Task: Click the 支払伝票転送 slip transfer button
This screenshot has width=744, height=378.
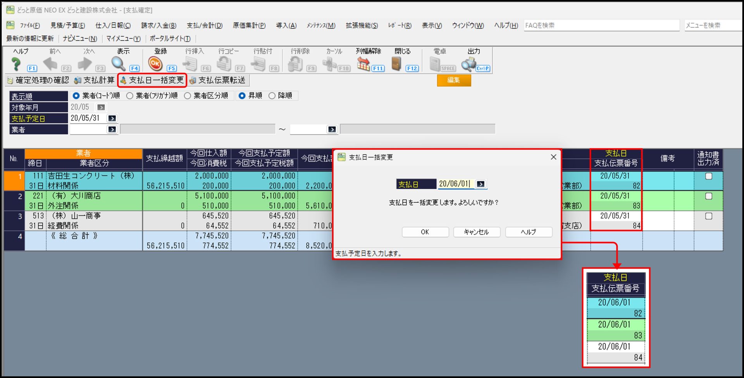Action: click(218, 80)
